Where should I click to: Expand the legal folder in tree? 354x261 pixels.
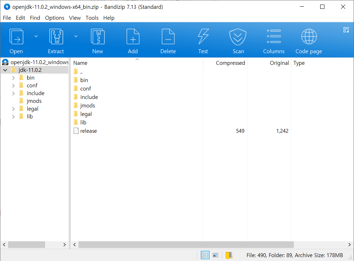pos(13,109)
